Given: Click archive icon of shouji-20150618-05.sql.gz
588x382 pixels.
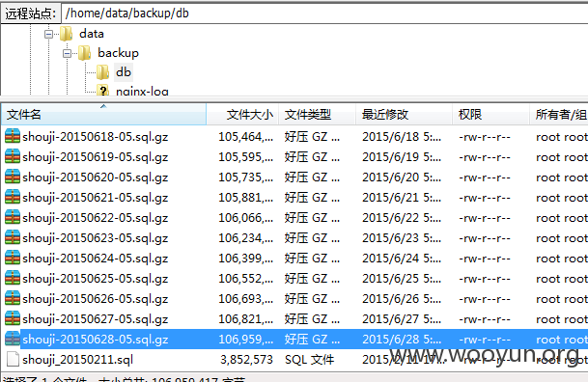Looking at the screenshot, I should 13,136.
